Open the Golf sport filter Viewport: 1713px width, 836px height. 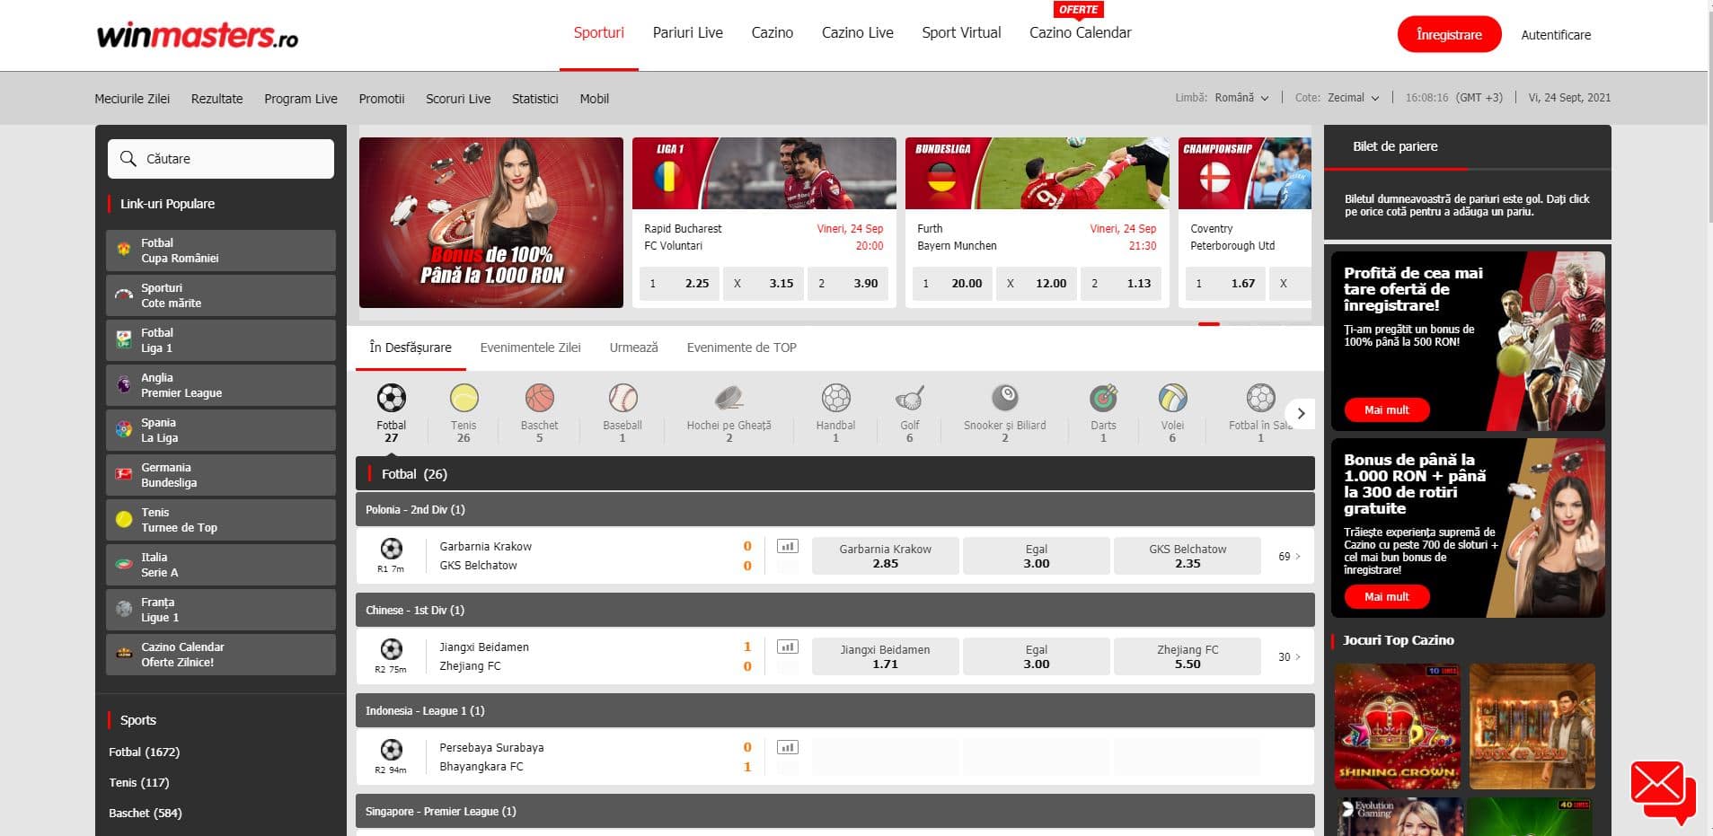[909, 398]
